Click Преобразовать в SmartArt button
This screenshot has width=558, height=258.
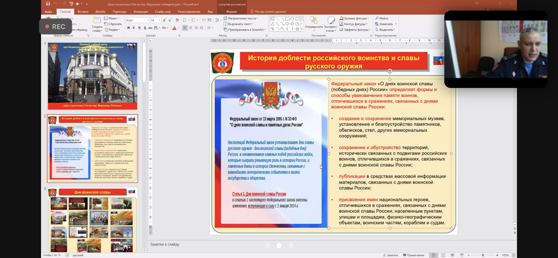pos(244,30)
